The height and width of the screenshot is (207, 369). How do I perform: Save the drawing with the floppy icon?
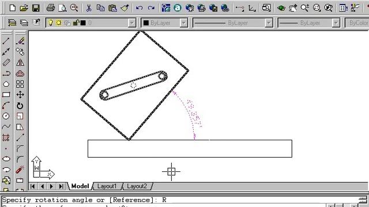(x=36, y=8)
